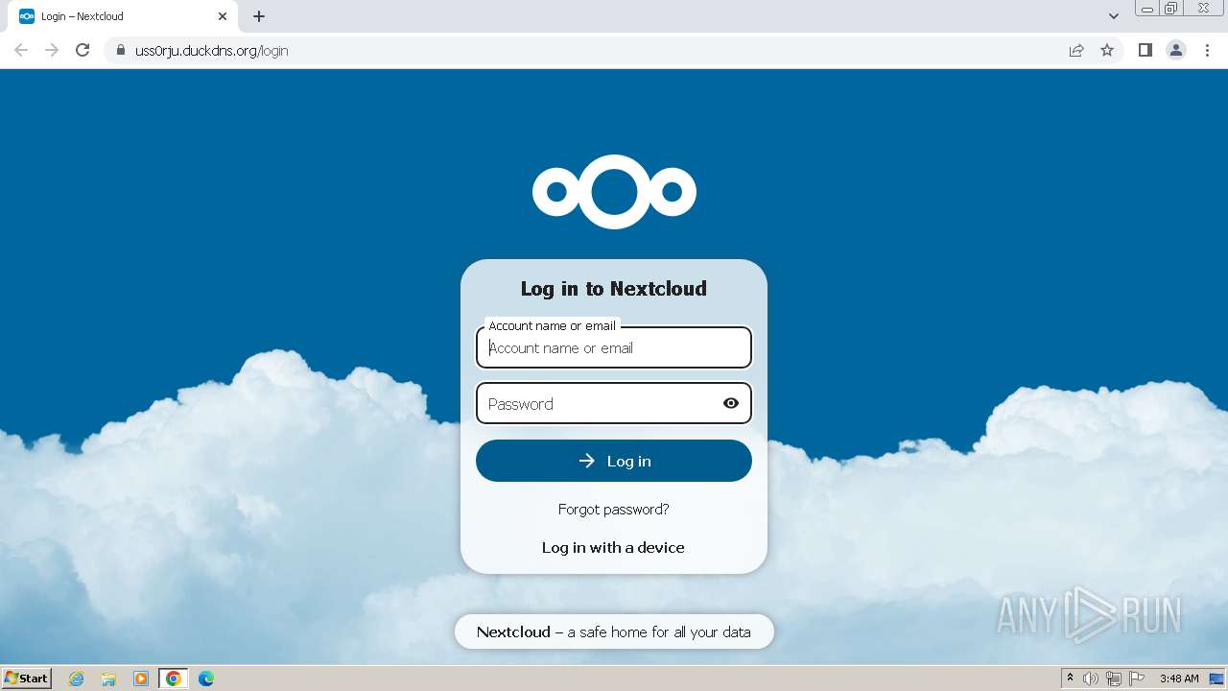Launch Microsoft Edge from taskbar

(206, 679)
